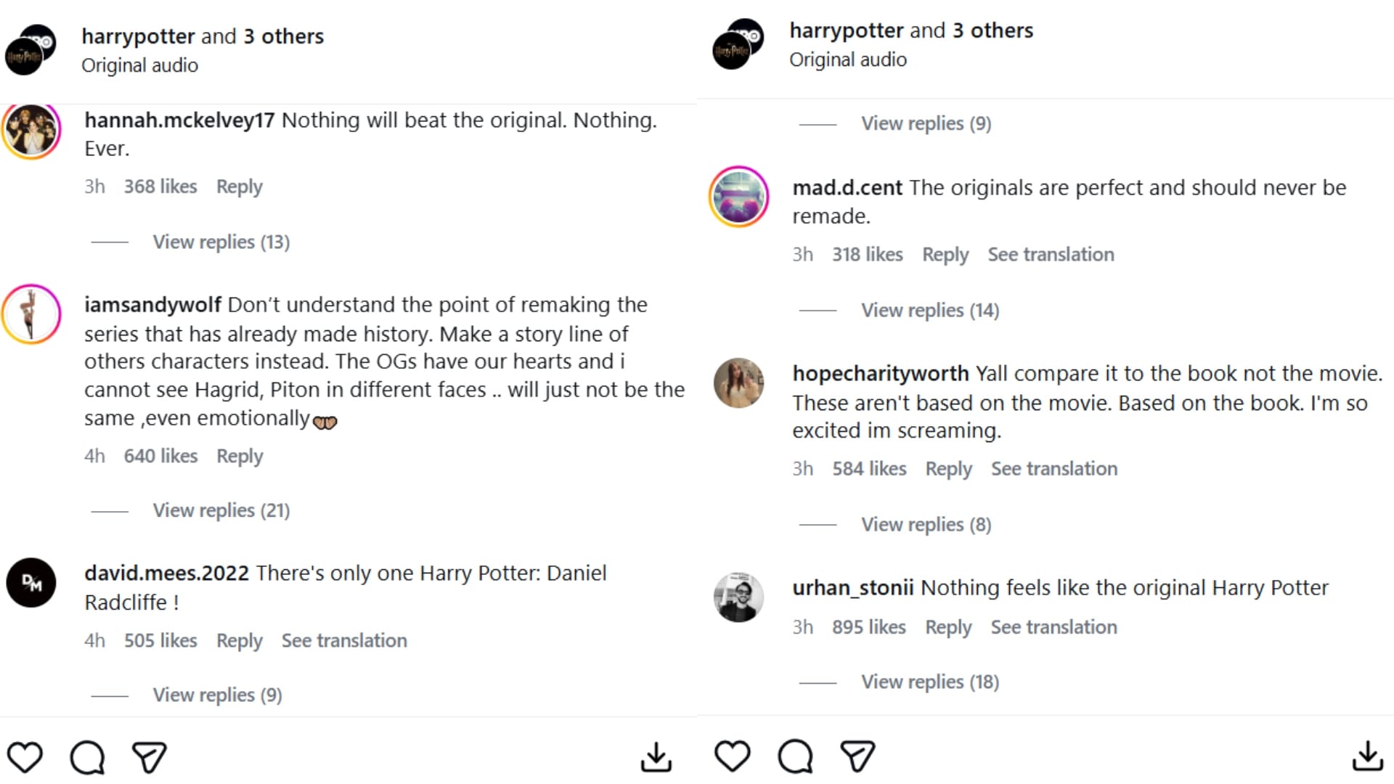
Task: Show 18 replies under urhan_stonii comment
Action: point(929,682)
